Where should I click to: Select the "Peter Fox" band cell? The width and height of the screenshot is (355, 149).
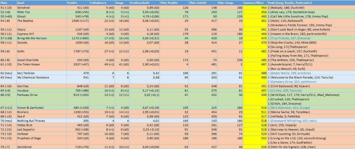pyautogui.click(x=41, y=12)
